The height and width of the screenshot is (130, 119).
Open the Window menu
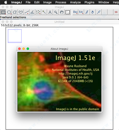(104, 2)
